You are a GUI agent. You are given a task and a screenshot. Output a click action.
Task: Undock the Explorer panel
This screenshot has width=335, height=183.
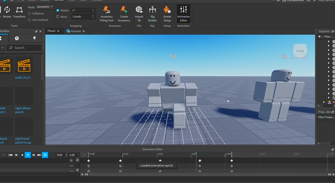[x=333, y=31]
